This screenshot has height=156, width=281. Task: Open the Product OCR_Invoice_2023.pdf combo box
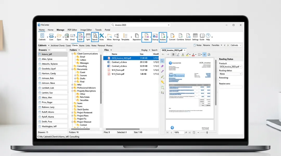click(x=231, y=67)
